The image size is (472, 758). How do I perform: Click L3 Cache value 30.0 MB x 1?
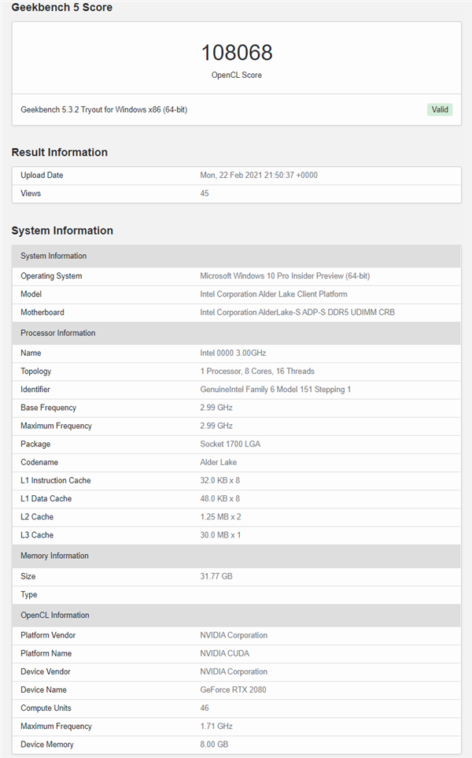click(x=220, y=535)
